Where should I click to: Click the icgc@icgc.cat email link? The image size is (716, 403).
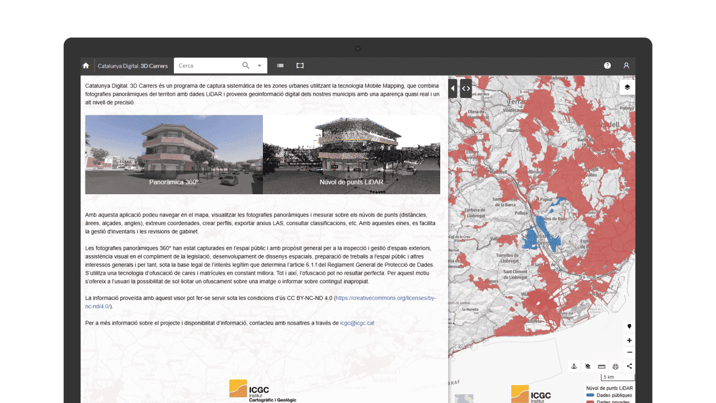pyautogui.click(x=357, y=323)
